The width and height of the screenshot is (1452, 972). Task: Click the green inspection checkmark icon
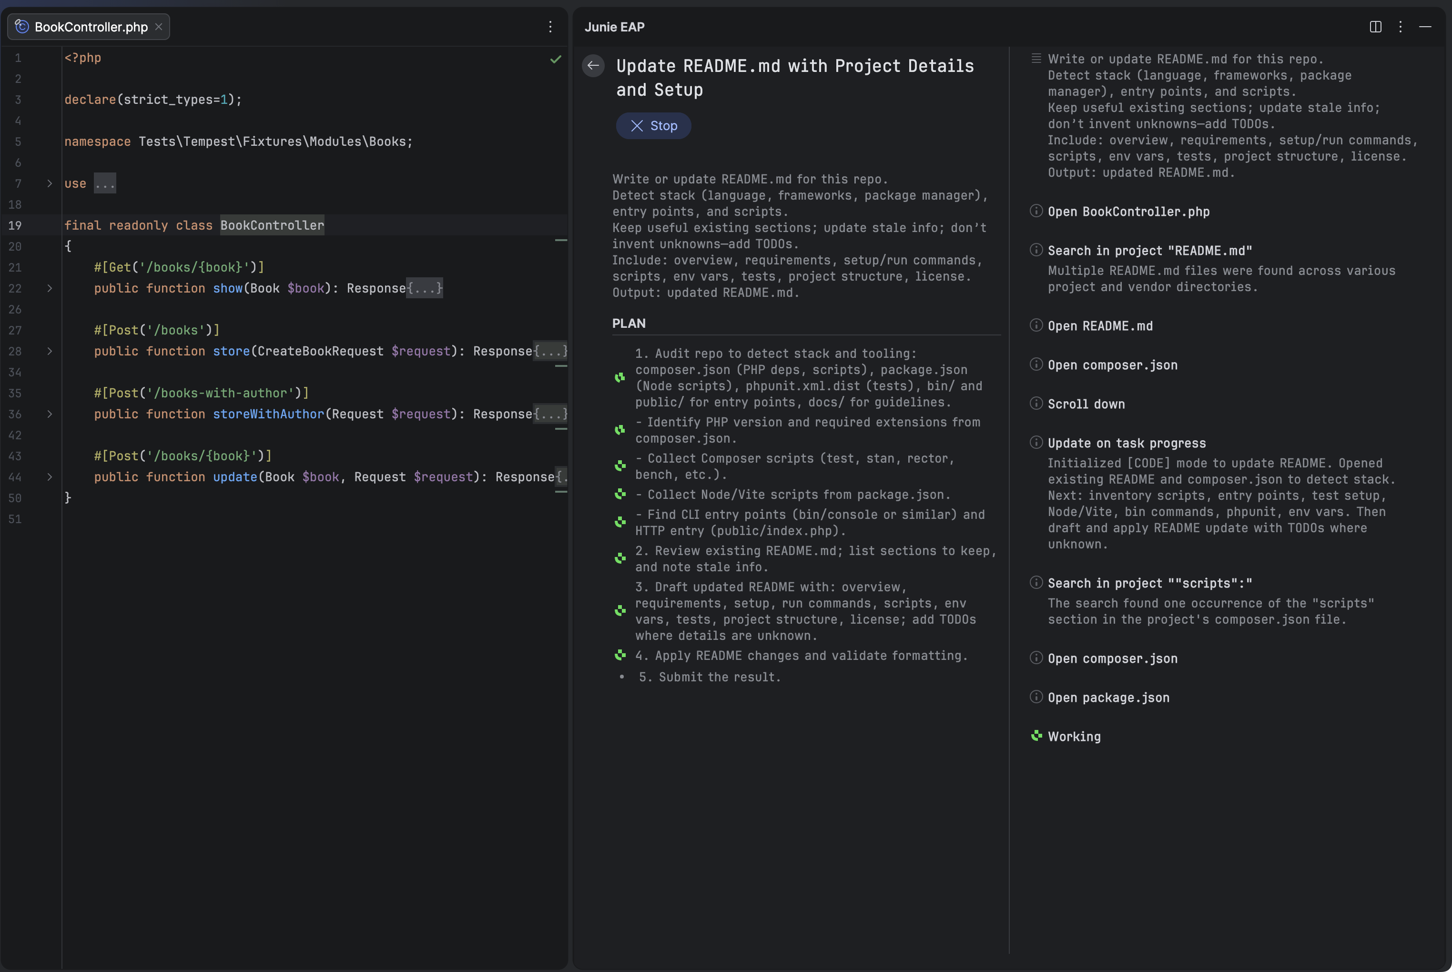click(x=556, y=59)
